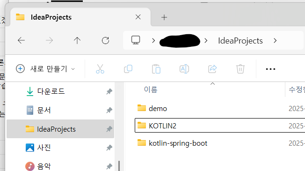Unpin 사진 using its pin icon

[109, 148]
